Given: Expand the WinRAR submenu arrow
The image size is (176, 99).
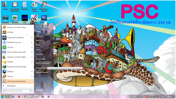Looking at the screenshot, I should [x=32, y=62].
